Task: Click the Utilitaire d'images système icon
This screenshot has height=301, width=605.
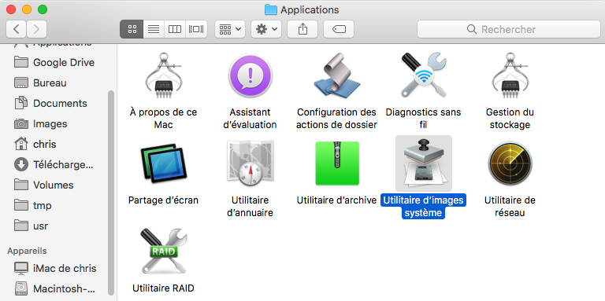Action: 424,163
